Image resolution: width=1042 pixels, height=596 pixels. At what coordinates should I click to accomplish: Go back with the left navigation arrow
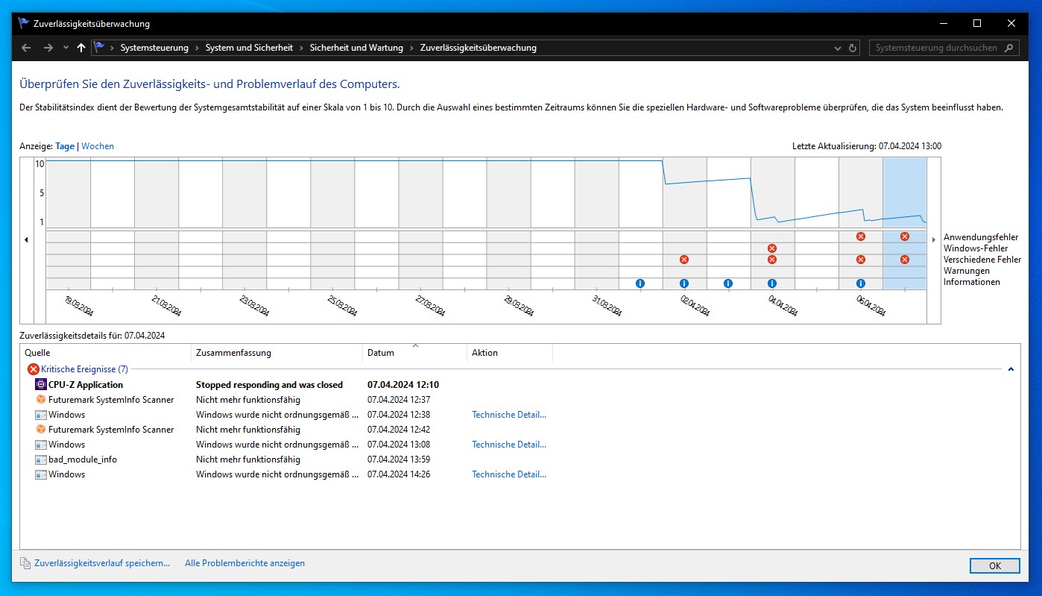(27, 48)
